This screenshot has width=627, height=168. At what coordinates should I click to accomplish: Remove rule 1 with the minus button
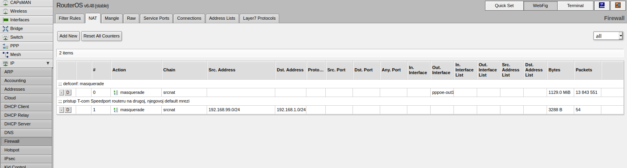(x=62, y=110)
